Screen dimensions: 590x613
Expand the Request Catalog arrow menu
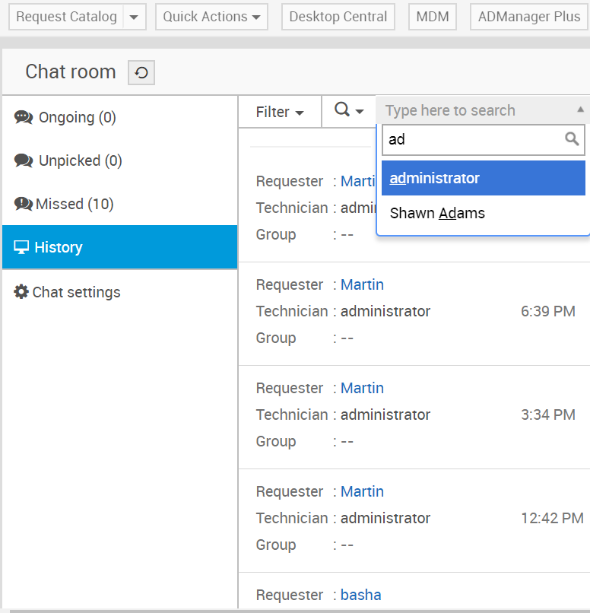pos(135,17)
